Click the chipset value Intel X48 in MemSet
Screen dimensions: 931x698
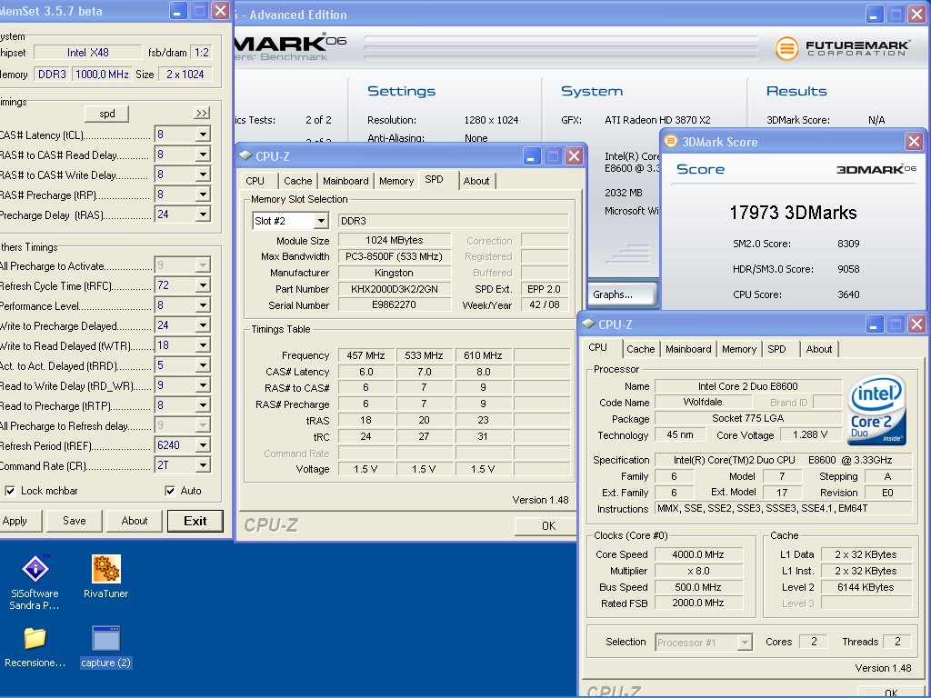[x=88, y=52]
